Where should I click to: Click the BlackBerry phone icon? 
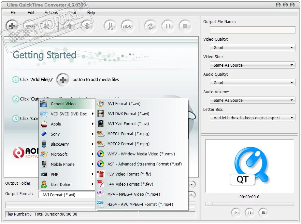click(x=44, y=144)
